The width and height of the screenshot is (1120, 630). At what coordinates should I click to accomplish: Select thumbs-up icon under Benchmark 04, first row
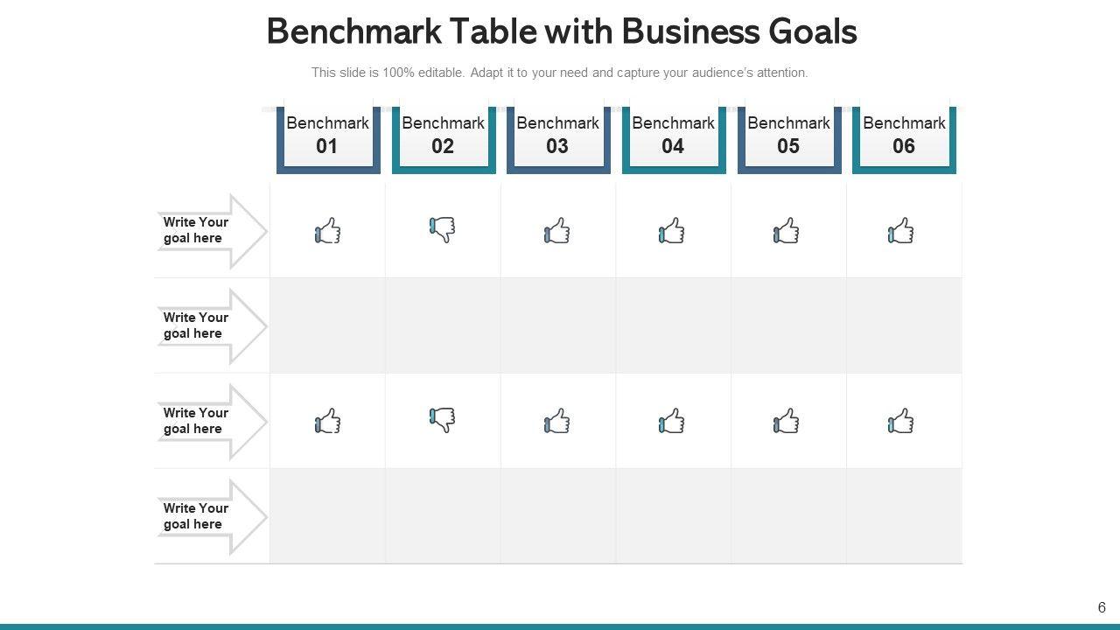[x=672, y=232]
